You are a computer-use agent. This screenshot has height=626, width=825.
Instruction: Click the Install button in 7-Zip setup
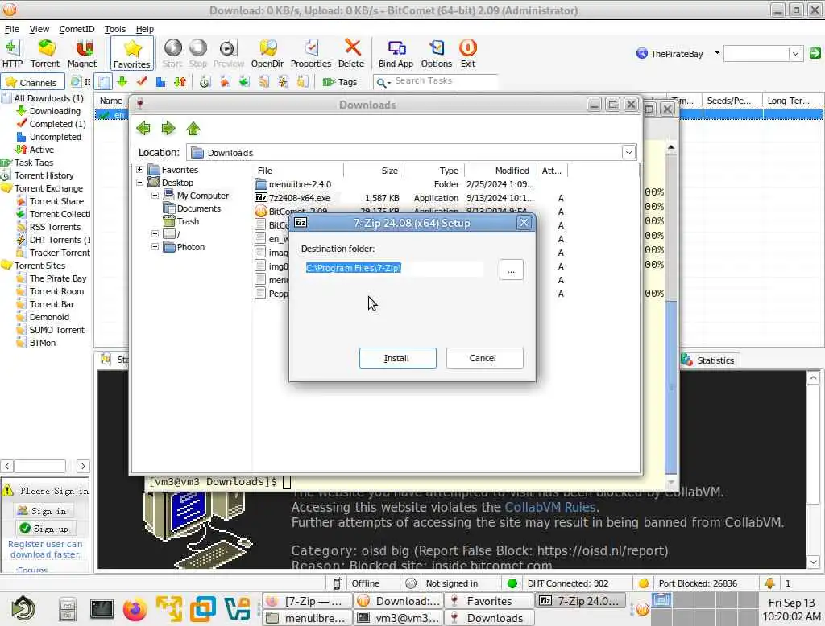click(397, 358)
